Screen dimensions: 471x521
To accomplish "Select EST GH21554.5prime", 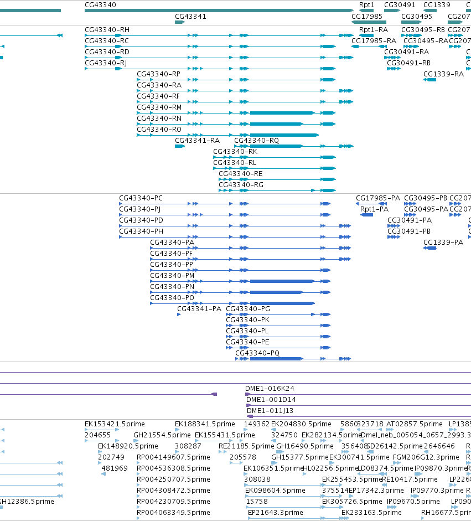I will click(x=162, y=435).
